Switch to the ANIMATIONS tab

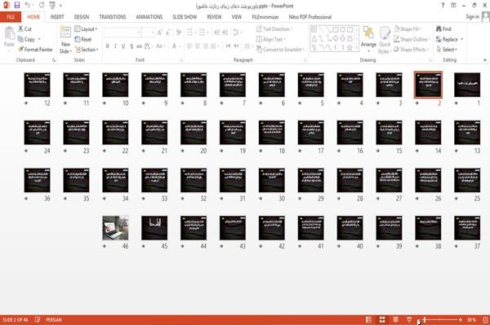tap(149, 17)
